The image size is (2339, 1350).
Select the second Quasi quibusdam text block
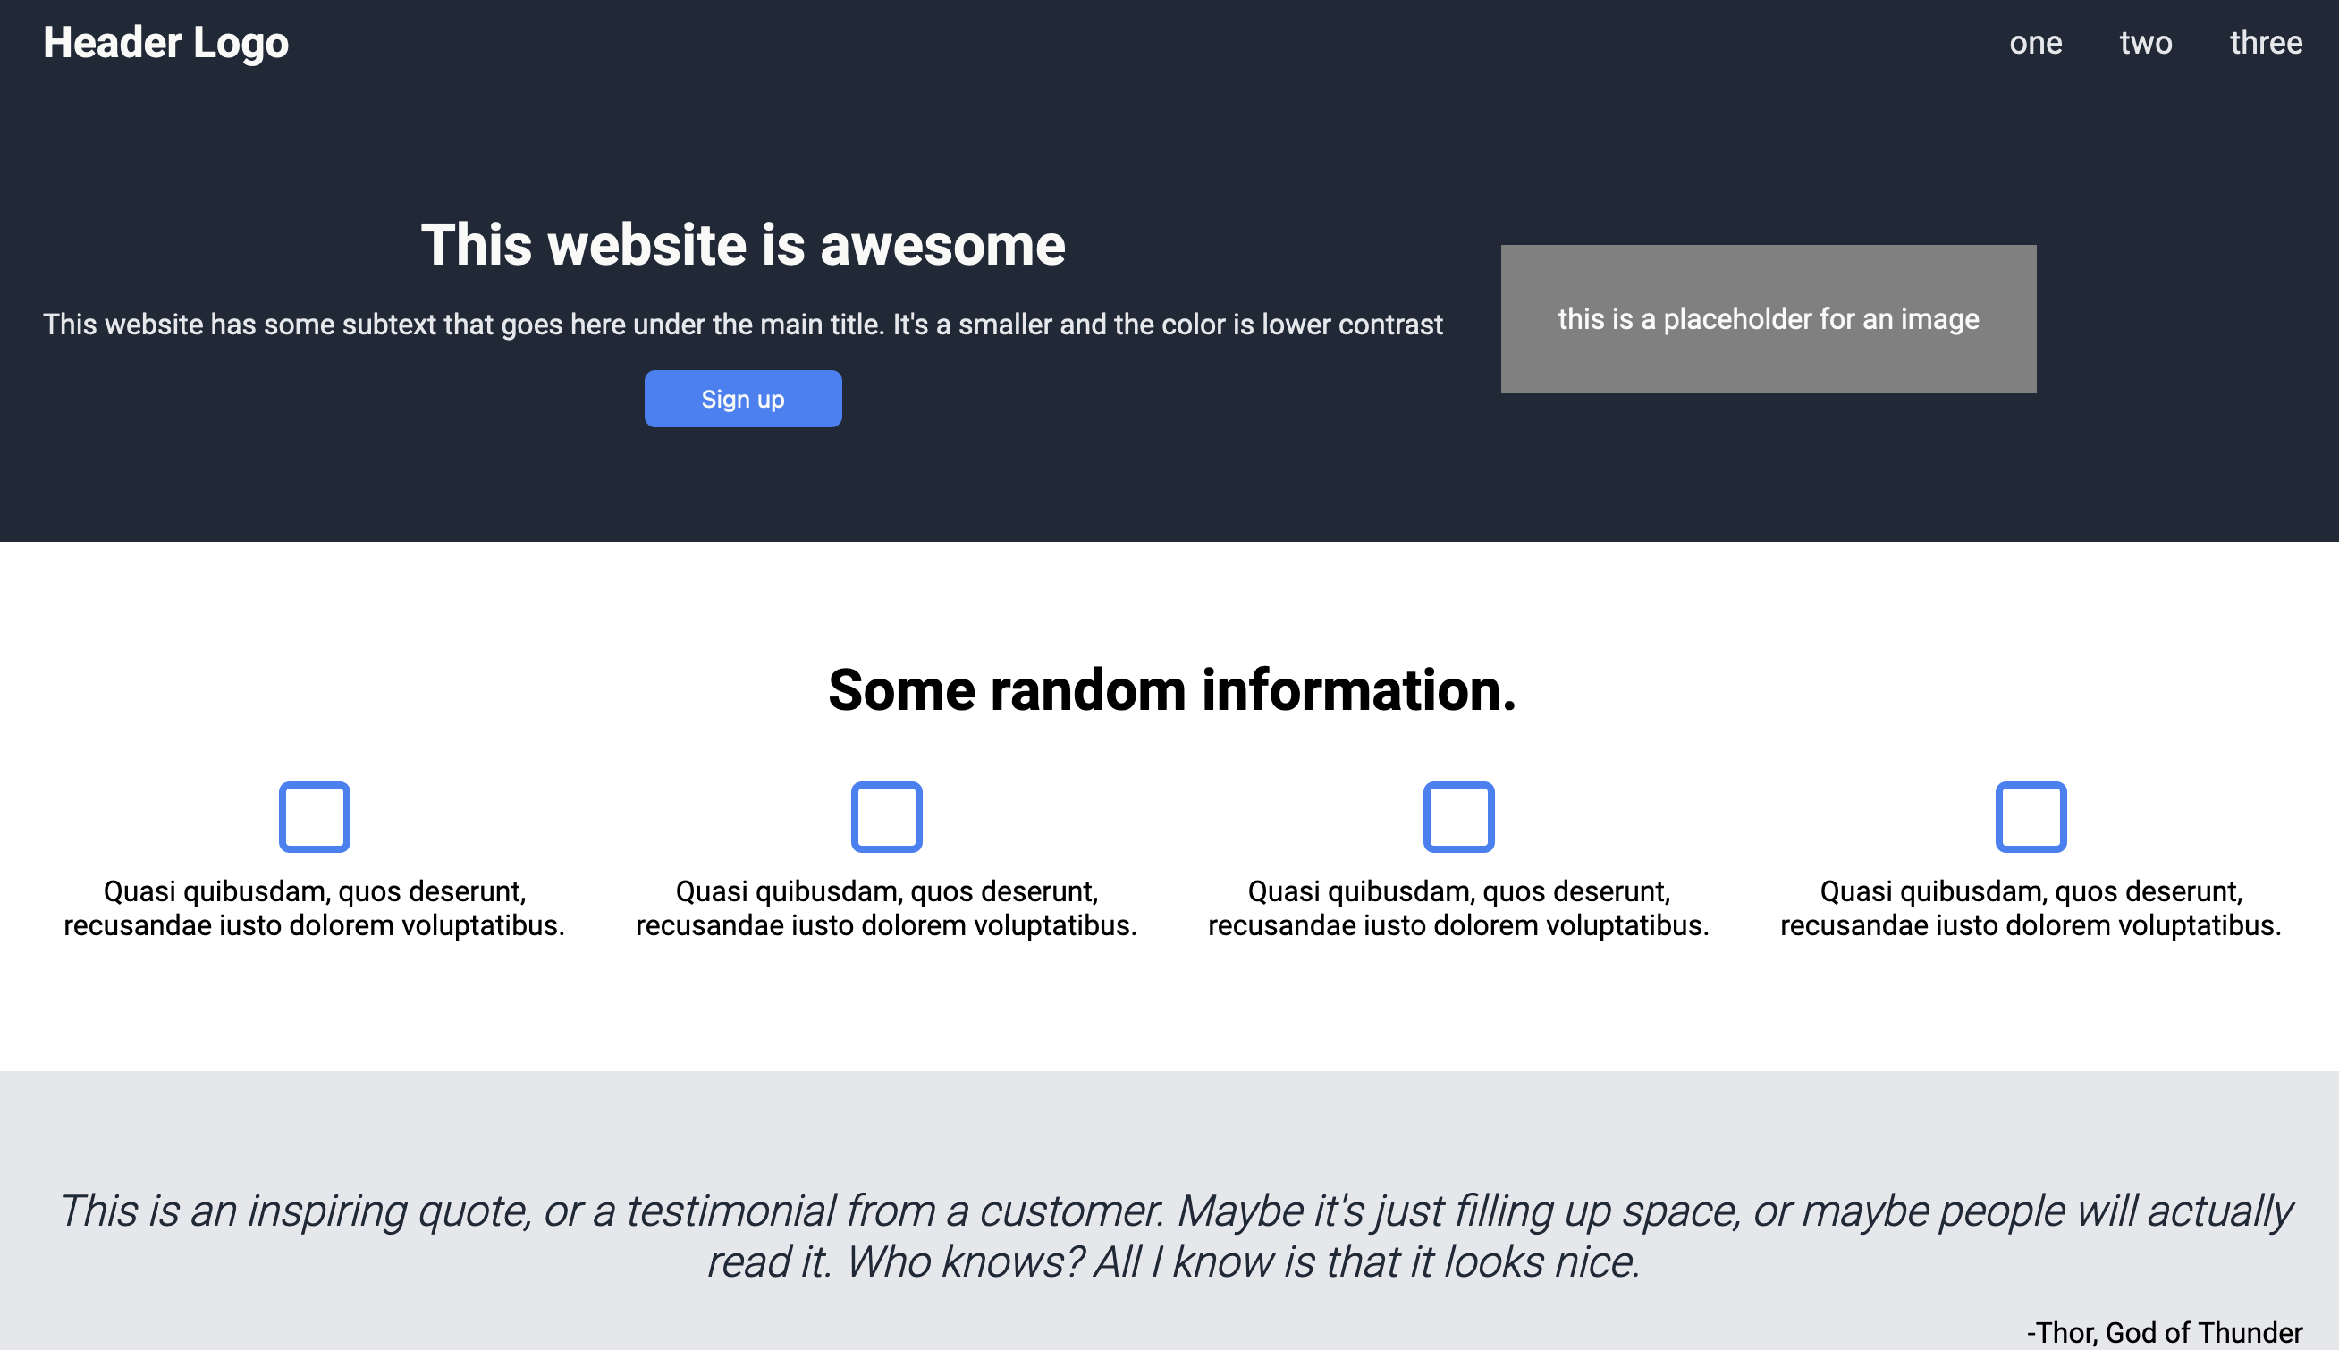[887, 907]
